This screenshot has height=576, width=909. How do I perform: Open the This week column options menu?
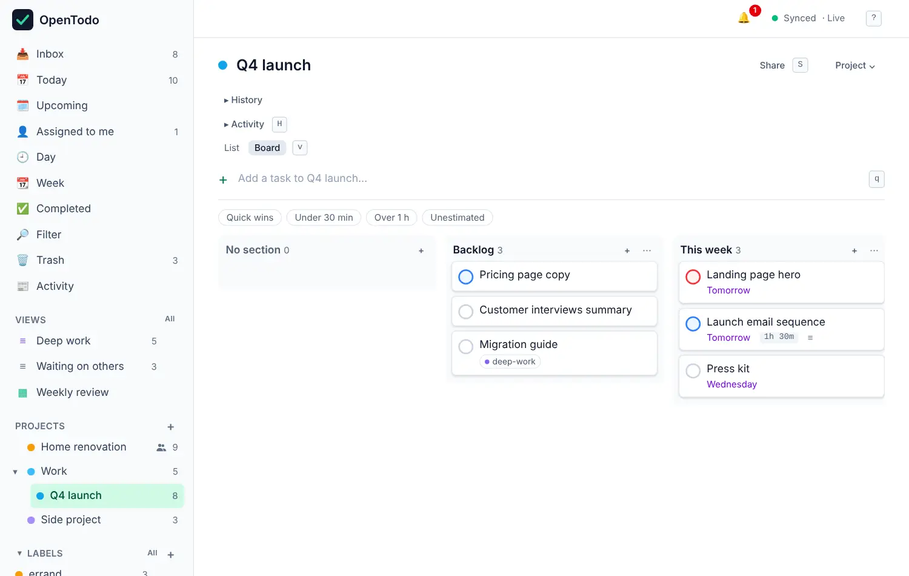874,250
